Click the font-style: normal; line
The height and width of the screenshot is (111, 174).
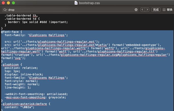coord(21,81)
